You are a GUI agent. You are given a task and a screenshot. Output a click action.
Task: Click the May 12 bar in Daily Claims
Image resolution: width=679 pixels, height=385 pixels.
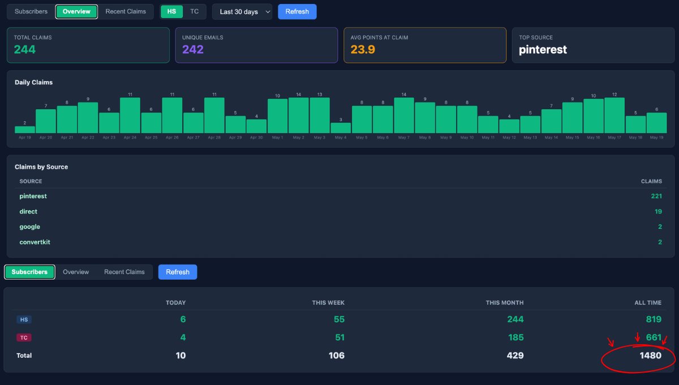(509, 126)
